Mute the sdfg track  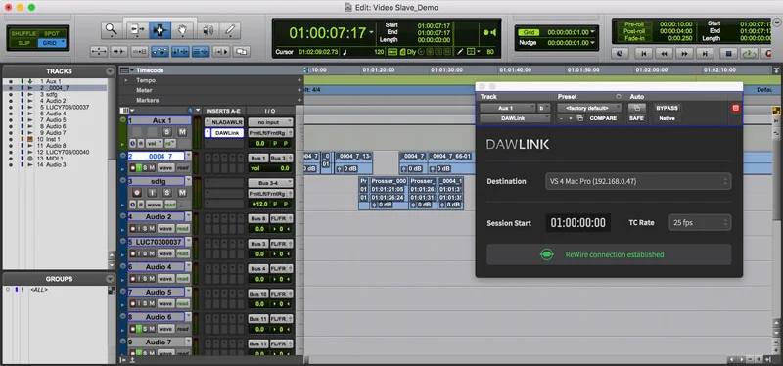click(x=182, y=192)
